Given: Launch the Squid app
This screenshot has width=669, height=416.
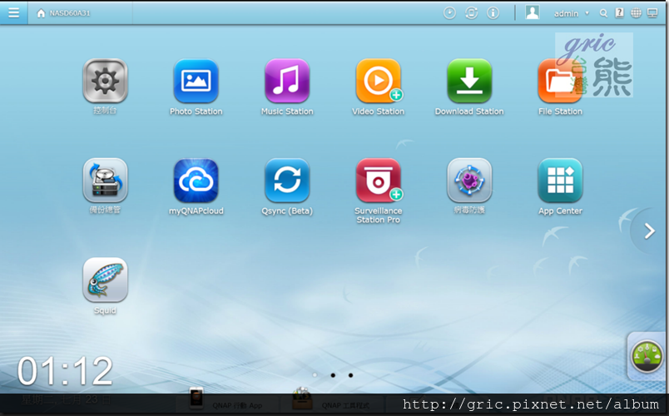Looking at the screenshot, I should pyautogui.click(x=105, y=280).
